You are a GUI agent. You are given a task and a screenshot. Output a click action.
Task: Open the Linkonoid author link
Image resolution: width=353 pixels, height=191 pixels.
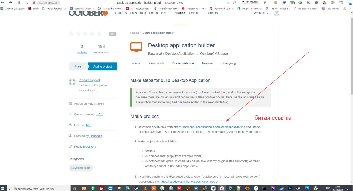pos(96,136)
